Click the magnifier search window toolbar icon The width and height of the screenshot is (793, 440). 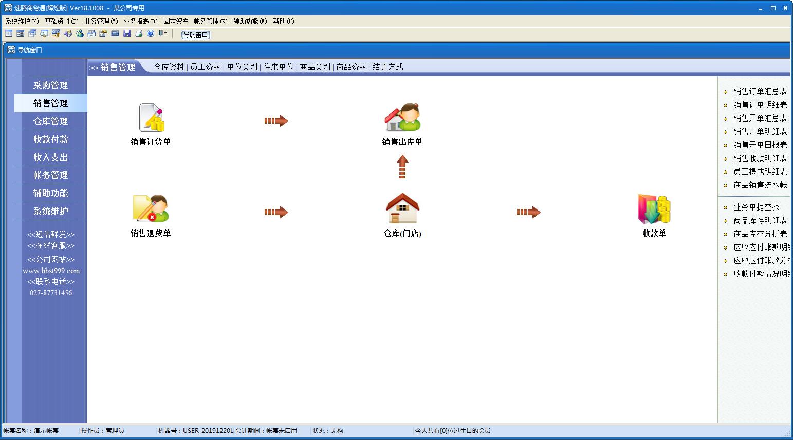point(44,34)
